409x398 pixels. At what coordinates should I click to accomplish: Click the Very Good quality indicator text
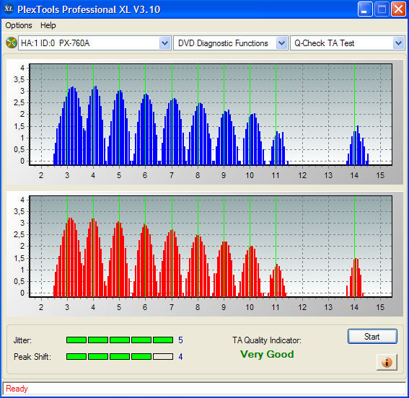tap(267, 354)
